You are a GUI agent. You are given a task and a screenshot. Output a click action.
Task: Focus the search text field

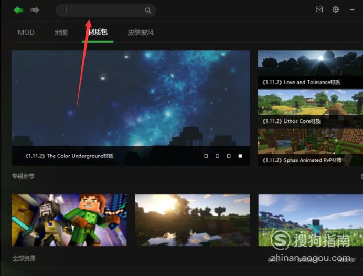pyautogui.click(x=105, y=10)
